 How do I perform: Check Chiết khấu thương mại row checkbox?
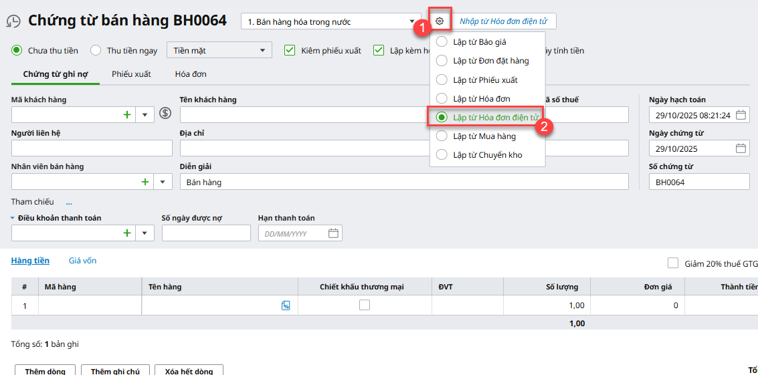tap(365, 305)
